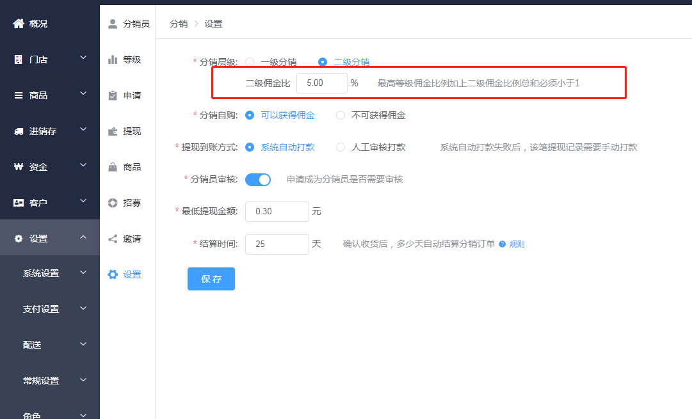Open 邀请 submenu item
The height and width of the screenshot is (419, 692).
click(x=132, y=239)
